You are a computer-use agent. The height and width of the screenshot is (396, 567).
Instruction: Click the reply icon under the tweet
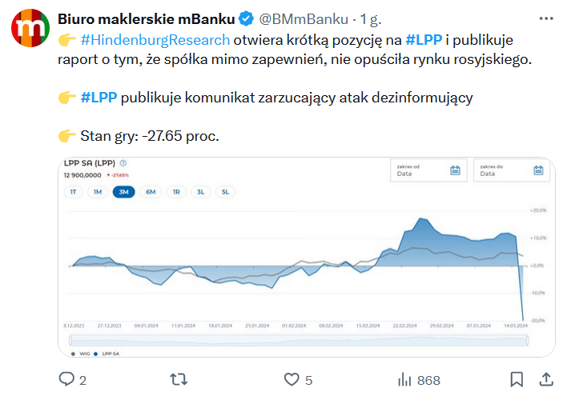66,379
